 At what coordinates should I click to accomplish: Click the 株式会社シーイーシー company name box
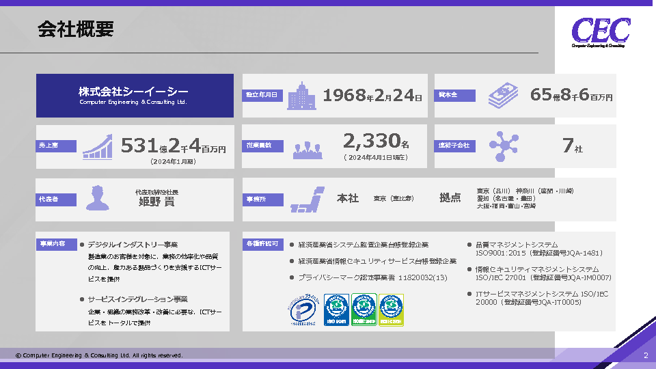click(133, 96)
